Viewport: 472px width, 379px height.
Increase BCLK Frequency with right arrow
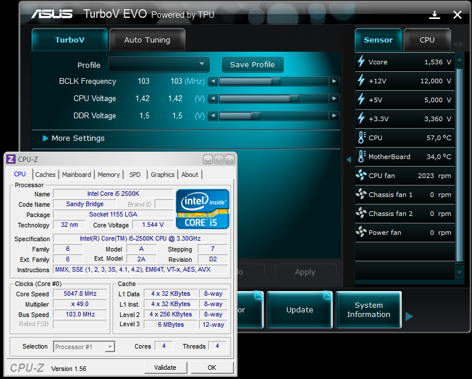[x=334, y=81]
